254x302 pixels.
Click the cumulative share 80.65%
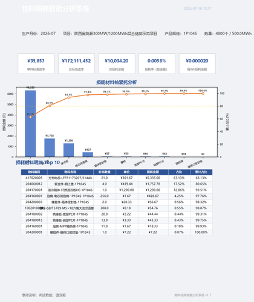click(x=201, y=184)
